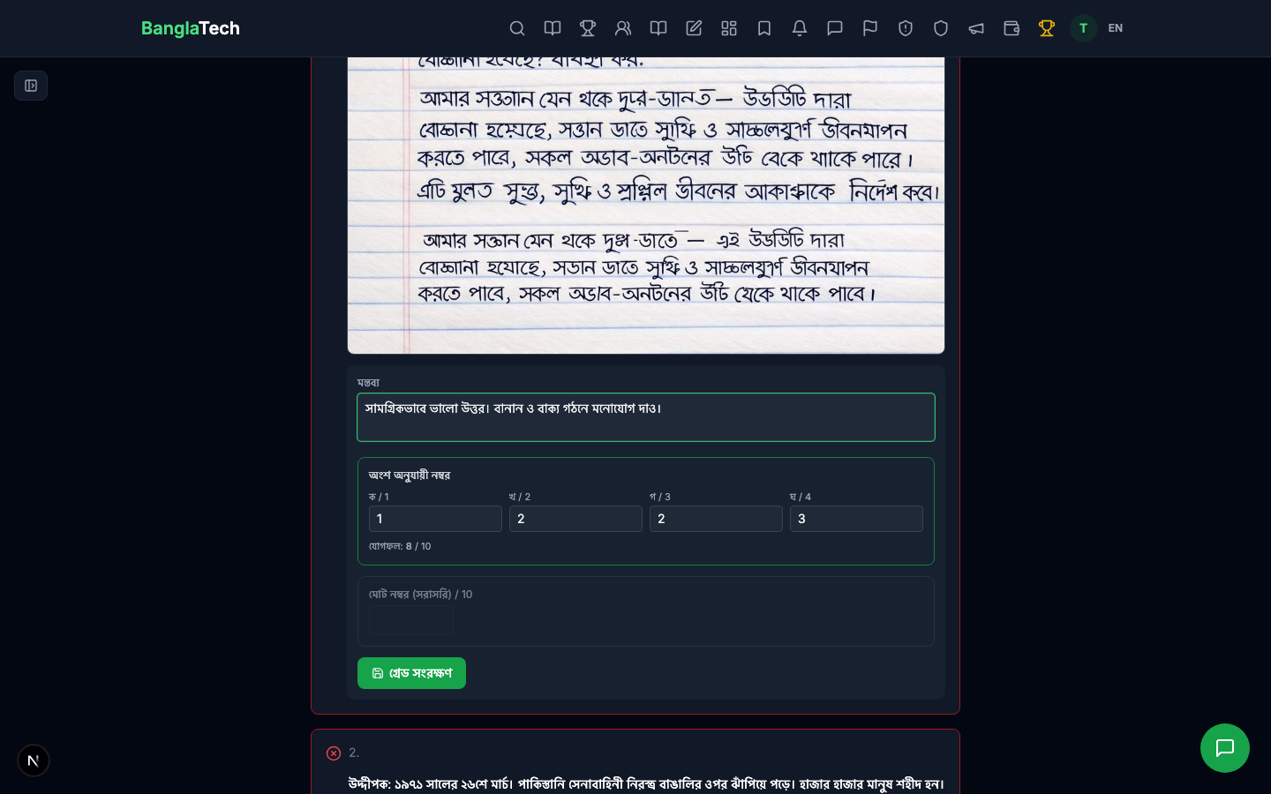This screenshot has width=1271, height=794.
Task: Open the megaphone announcements icon
Action: pos(976,28)
